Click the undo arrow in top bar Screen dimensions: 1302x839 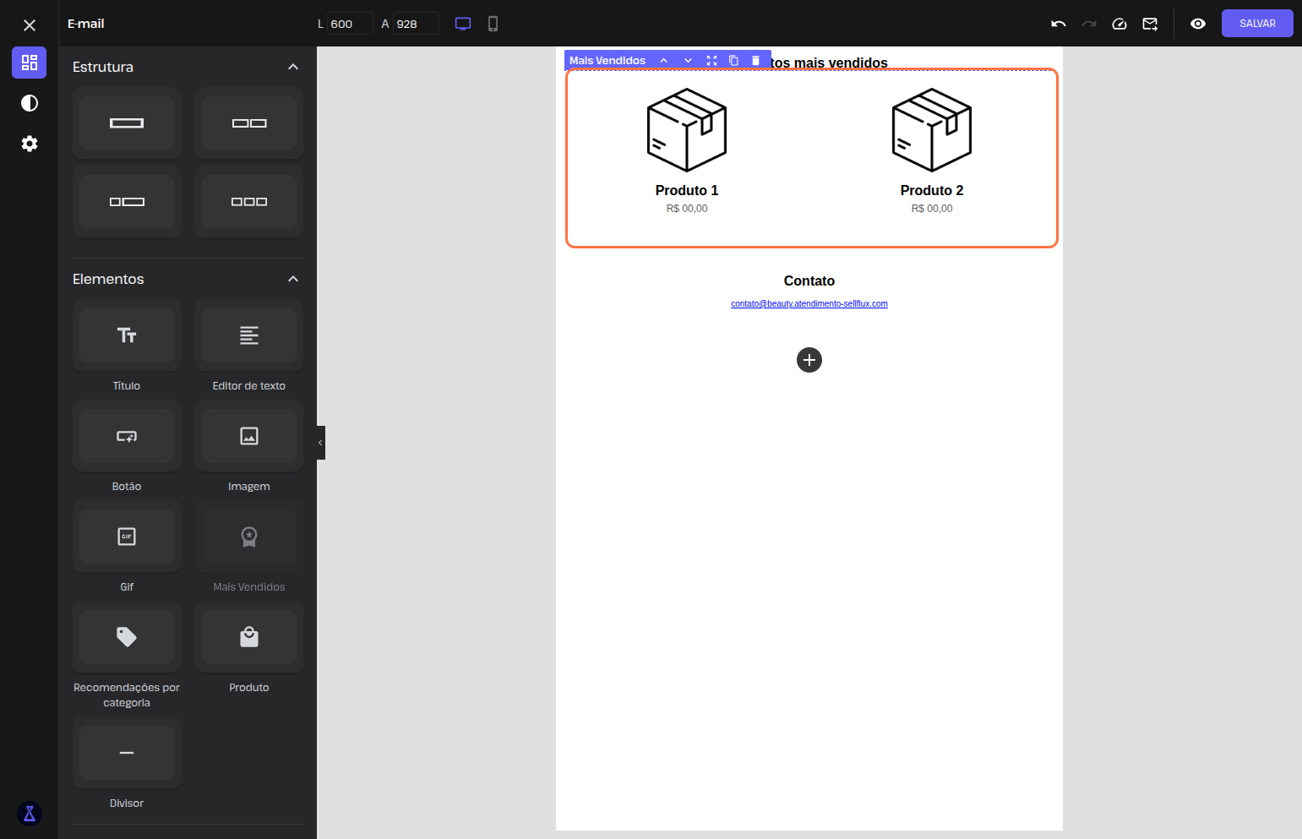(x=1058, y=24)
